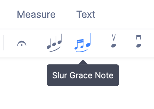The width and height of the screenshot is (154, 109).
Task: Switch to the Text tab
Action: [x=86, y=14]
